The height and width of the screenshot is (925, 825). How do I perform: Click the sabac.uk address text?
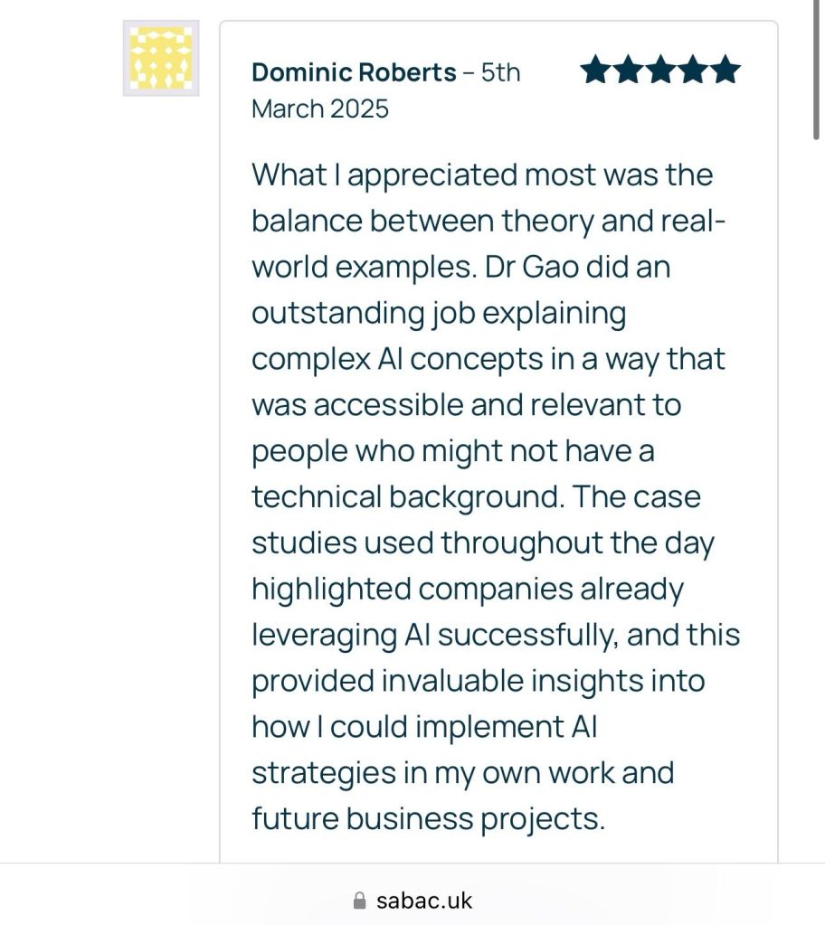coord(424,901)
